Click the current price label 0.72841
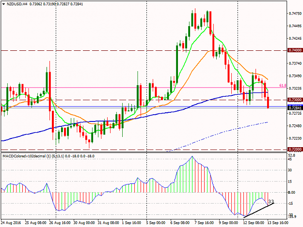This screenshot has height=227, width=303. point(295,108)
